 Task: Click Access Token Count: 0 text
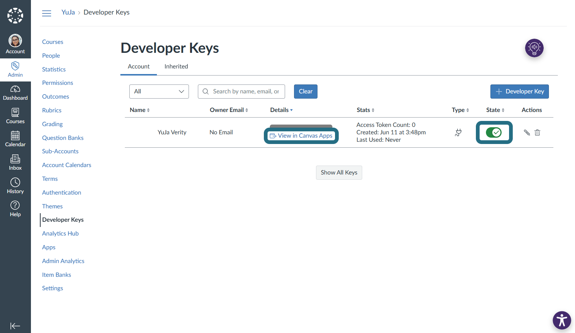386,125
